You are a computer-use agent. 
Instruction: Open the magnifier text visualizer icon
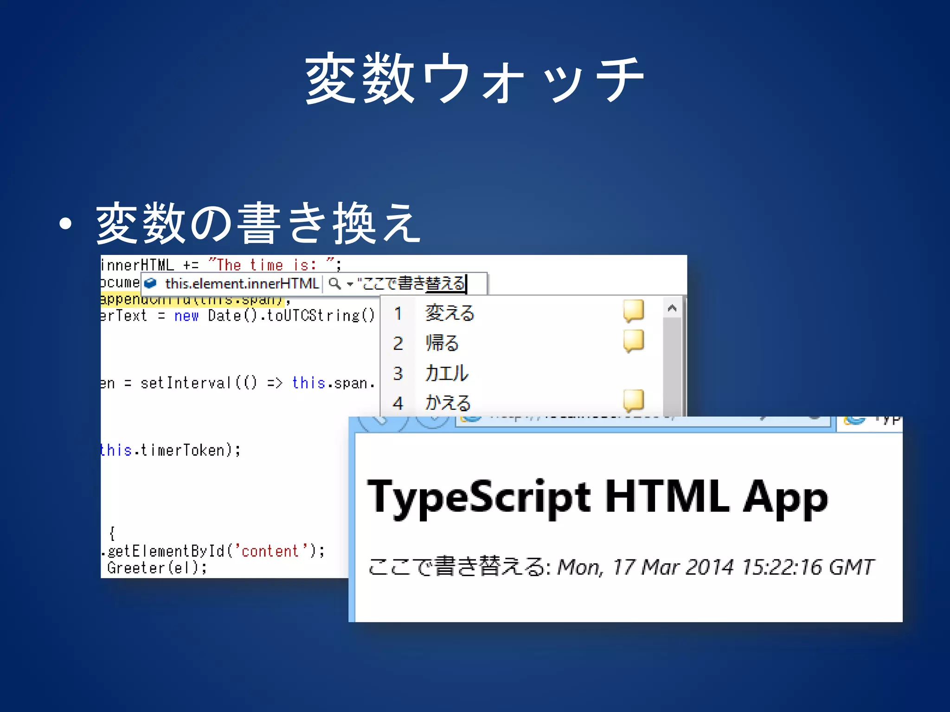(x=334, y=283)
